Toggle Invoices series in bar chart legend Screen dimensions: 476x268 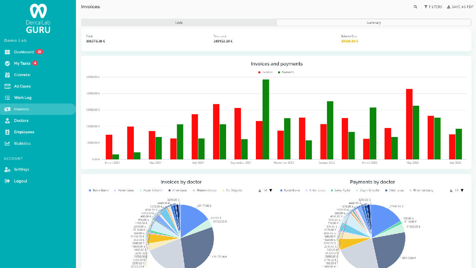[x=265, y=72]
